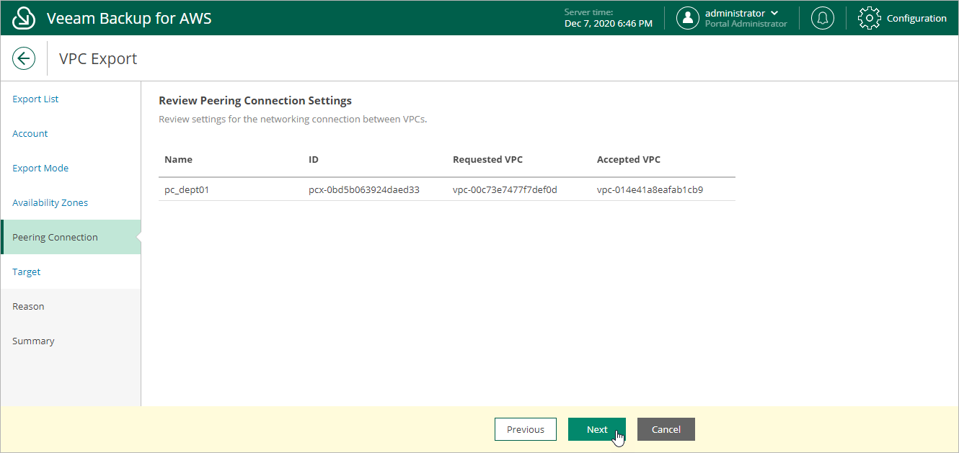This screenshot has width=959, height=453.
Task: Click the Review Peering Connection Settings heading
Action: tap(255, 100)
